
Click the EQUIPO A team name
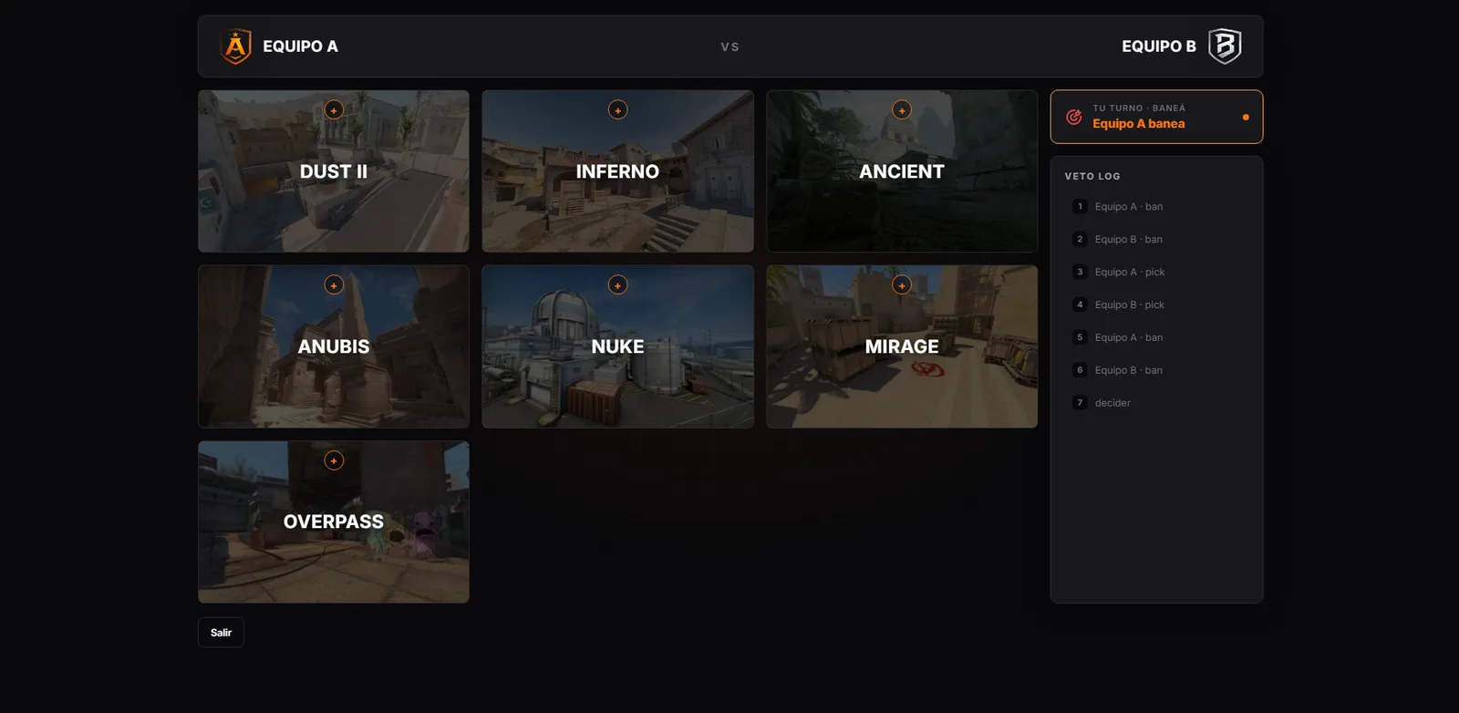[300, 46]
